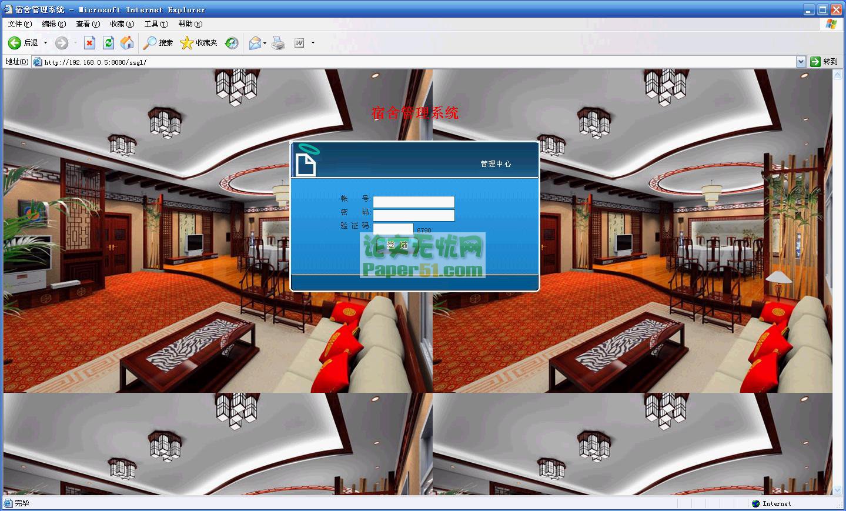Click the Forward arrow icon
The image size is (846, 511).
(62, 43)
